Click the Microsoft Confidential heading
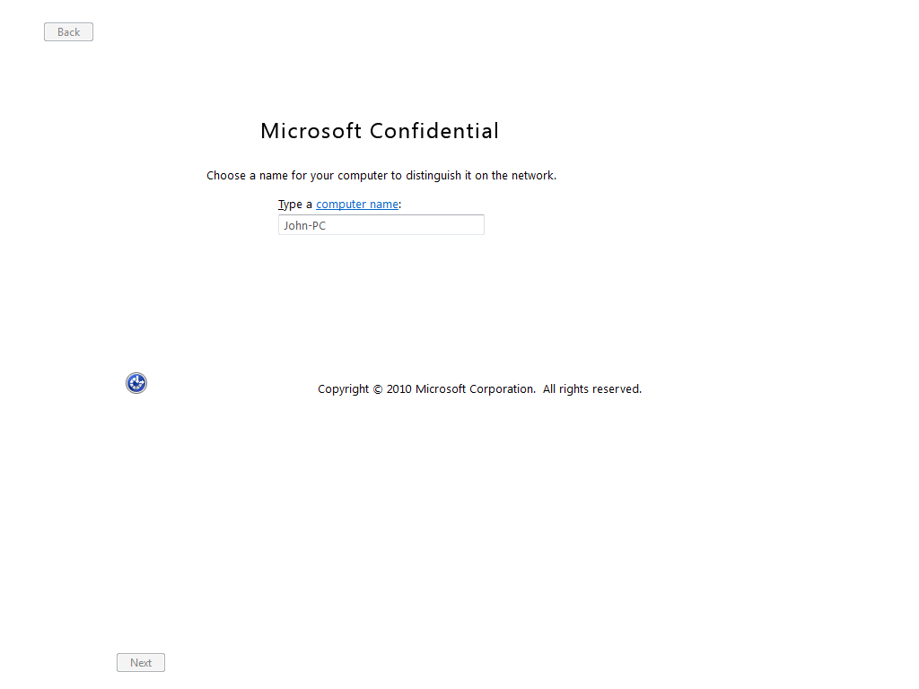The image size is (919, 689). pyautogui.click(x=380, y=131)
